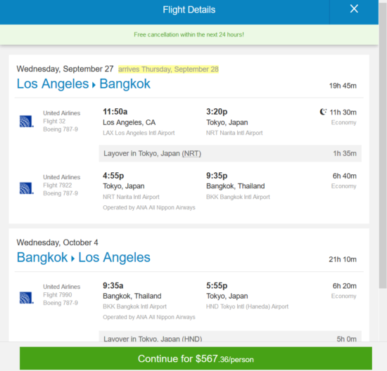Click the 9:35p Bangkok arrival time
Viewport: 387px width, 371px height.
coord(217,176)
